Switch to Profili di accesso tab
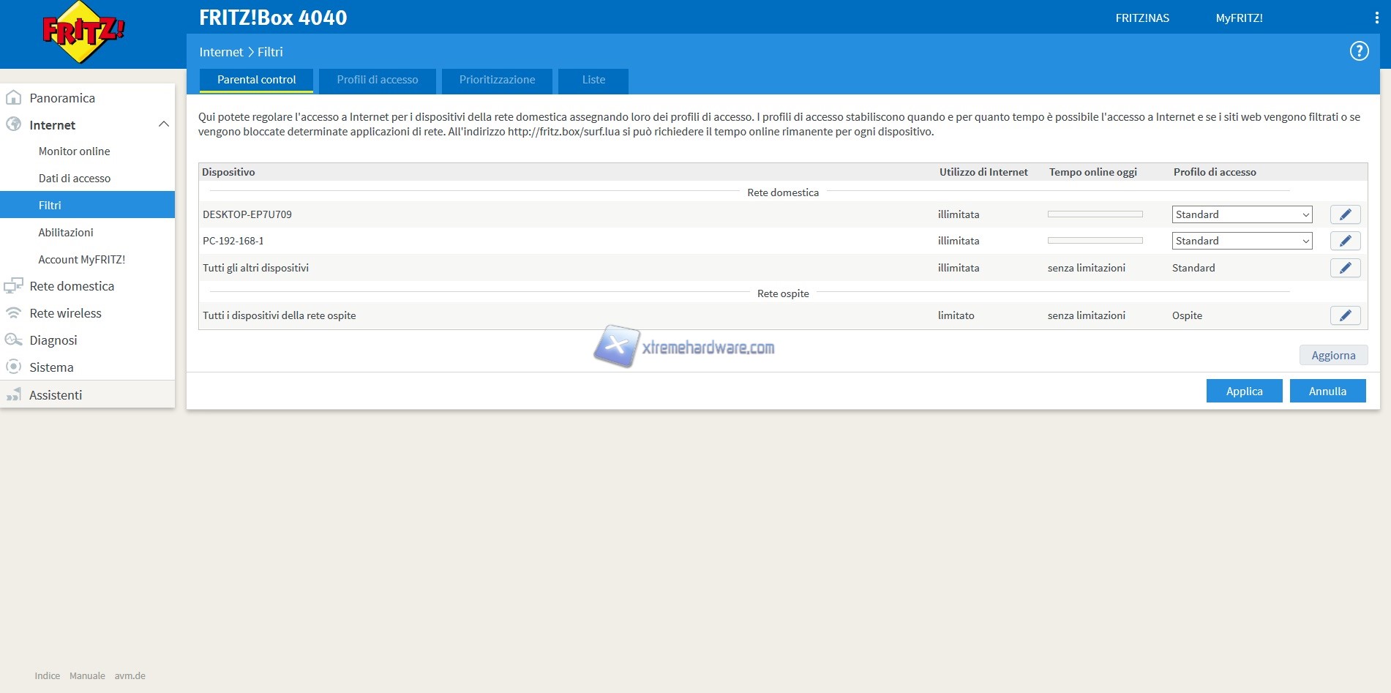 click(378, 80)
